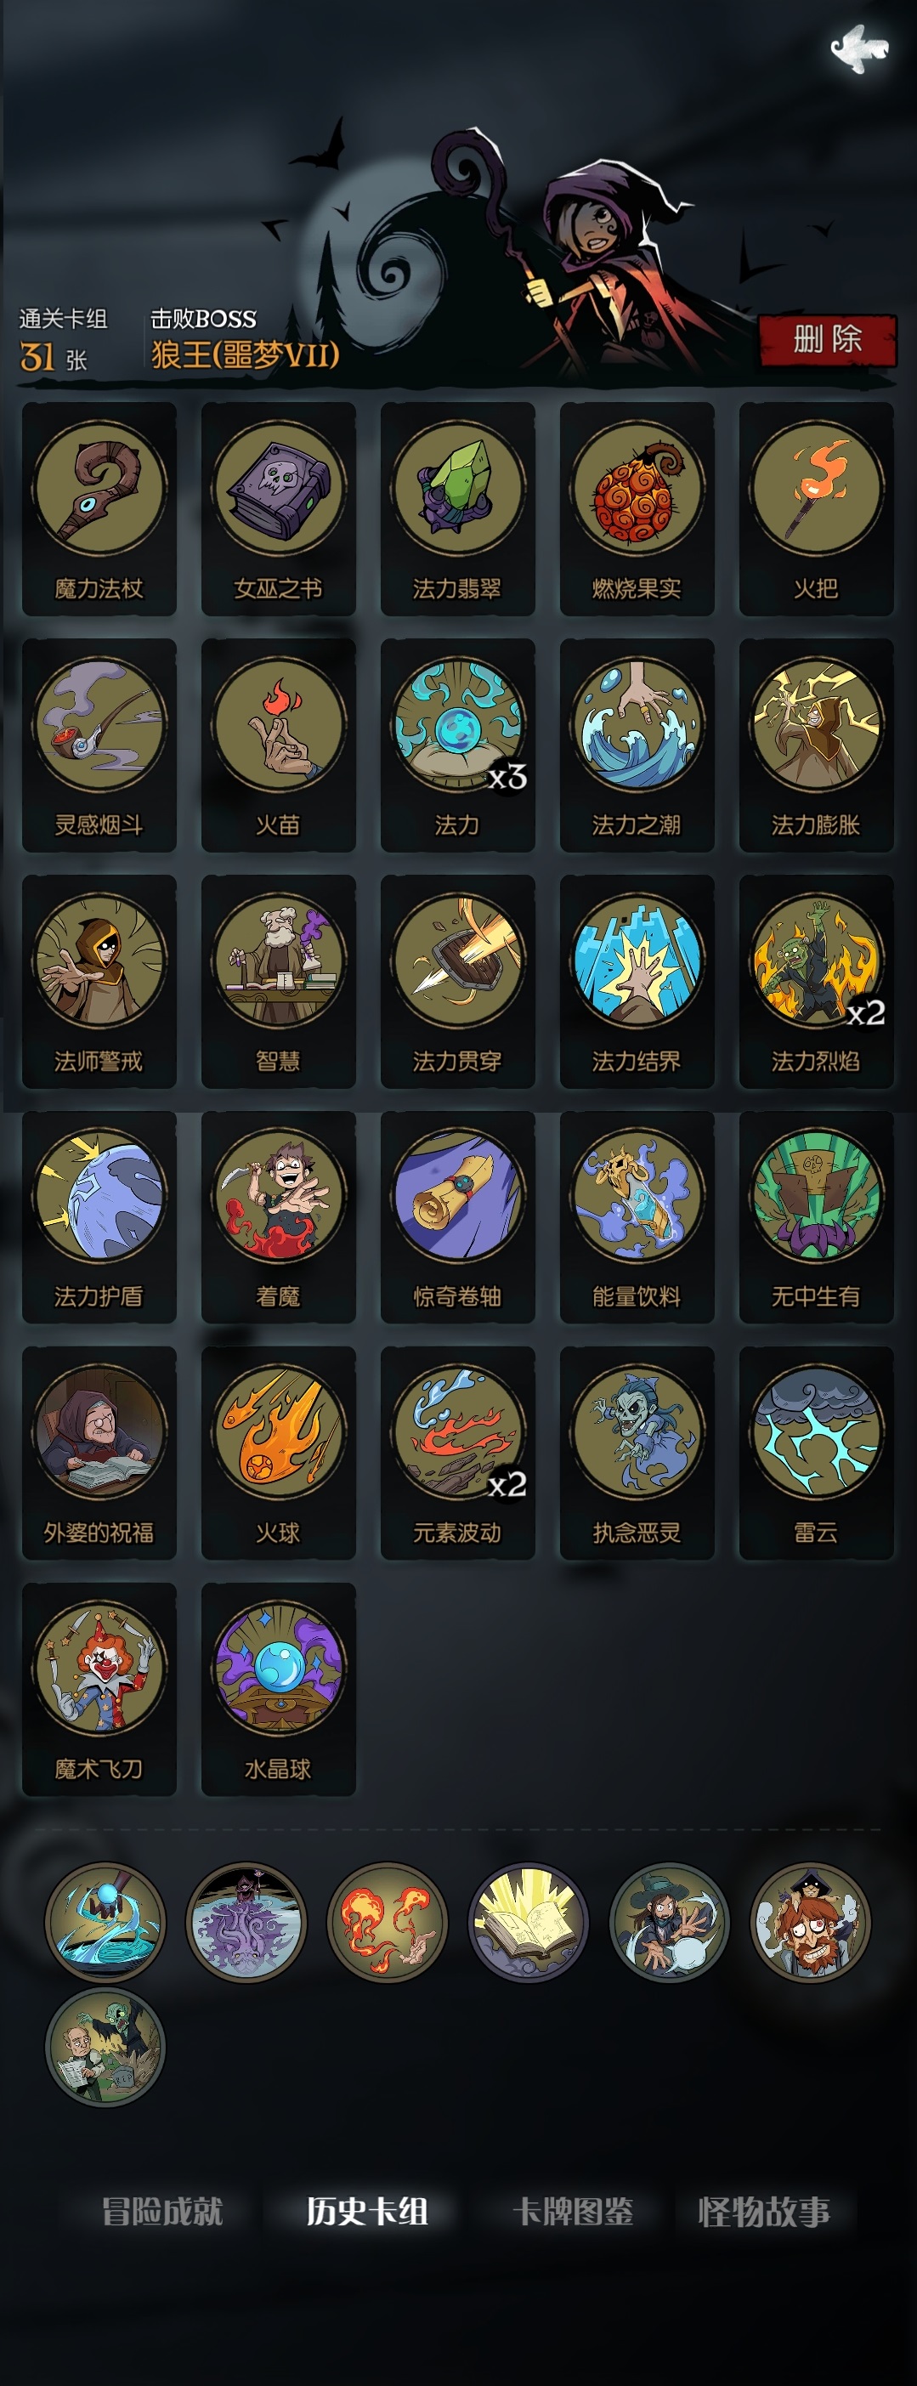Switch to the 冒险成就 tab

(162, 2211)
